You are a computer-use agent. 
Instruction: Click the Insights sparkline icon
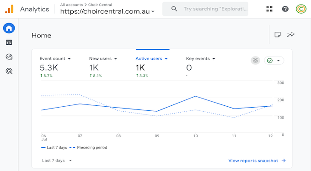[291, 35]
